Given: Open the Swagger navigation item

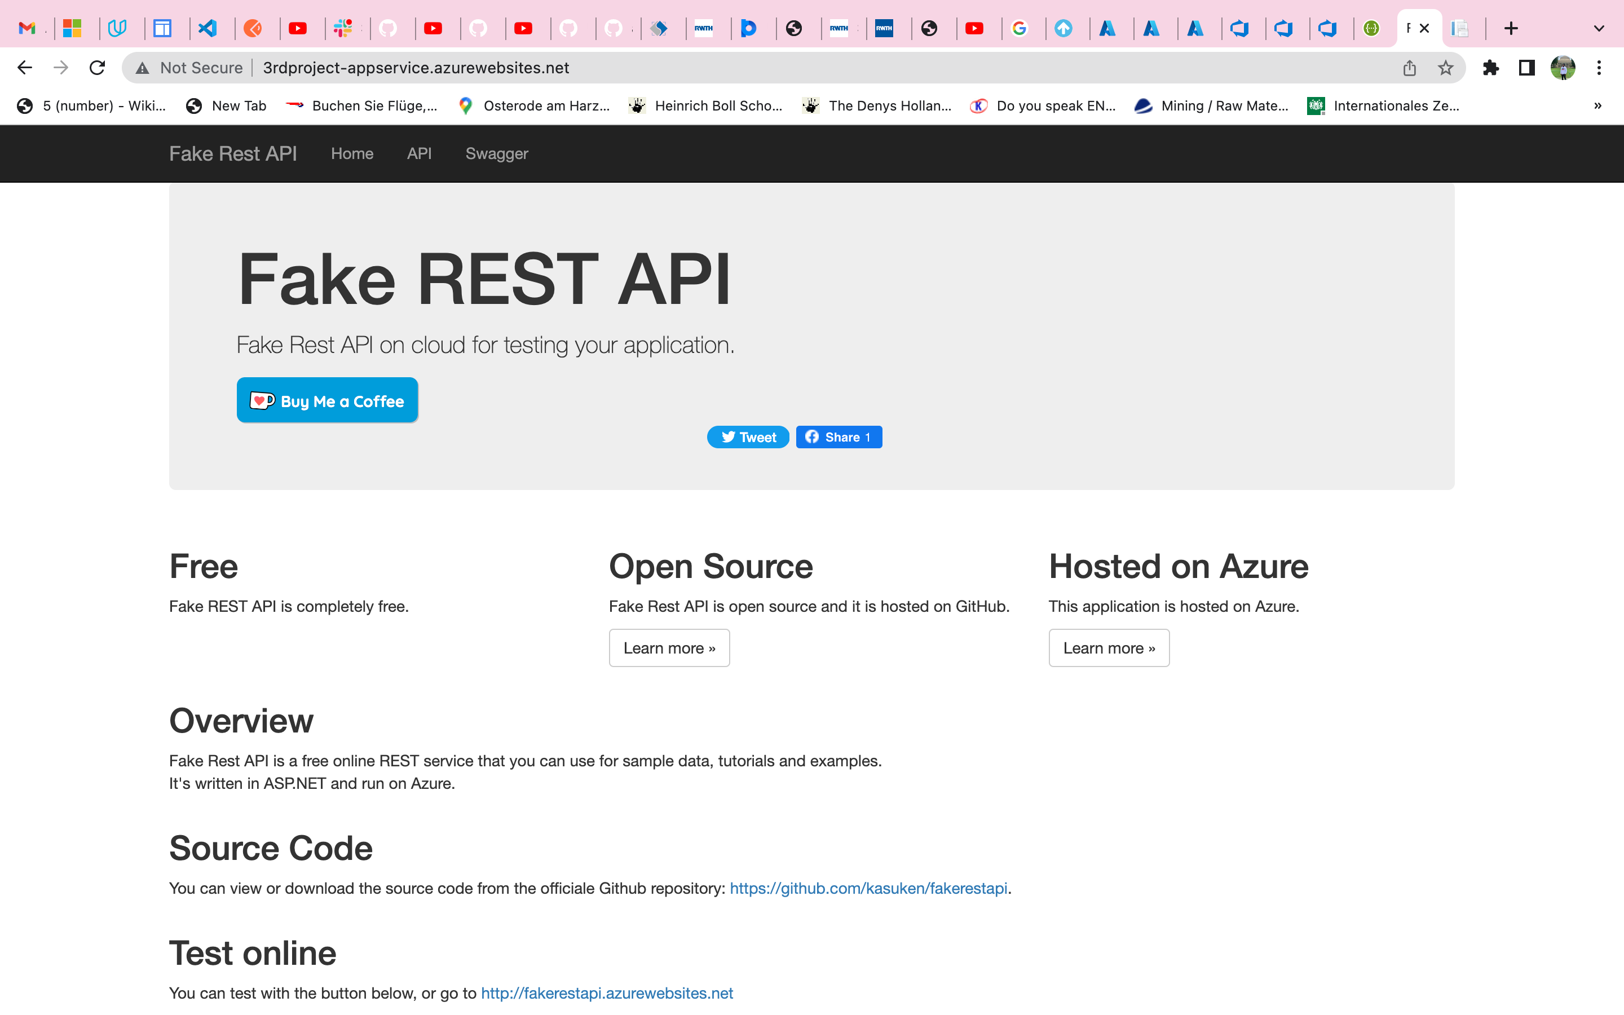Looking at the screenshot, I should 496,154.
